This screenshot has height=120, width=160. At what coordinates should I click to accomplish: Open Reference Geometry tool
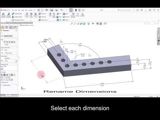click(x=73, y=15)
